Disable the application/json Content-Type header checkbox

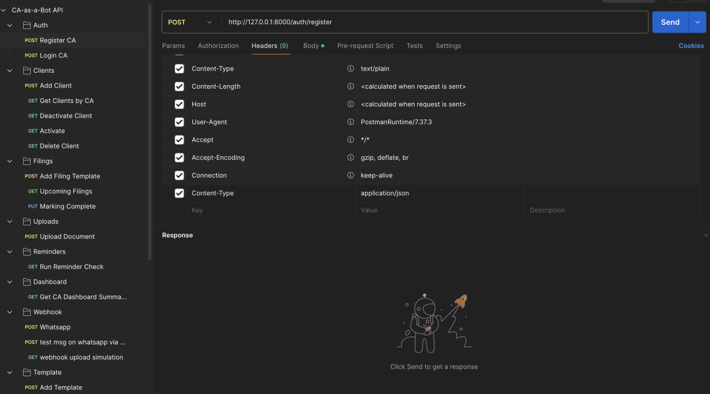(x=179, y=193)
